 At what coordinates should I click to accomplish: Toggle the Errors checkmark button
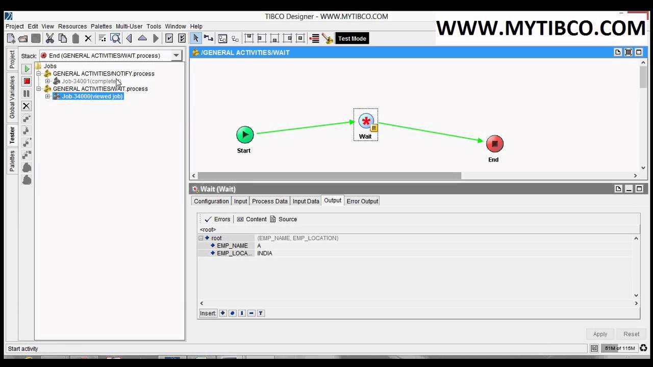(x=217, y=219)
